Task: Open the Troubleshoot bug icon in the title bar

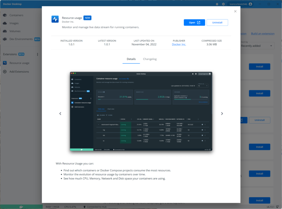Action: (217, 4)
